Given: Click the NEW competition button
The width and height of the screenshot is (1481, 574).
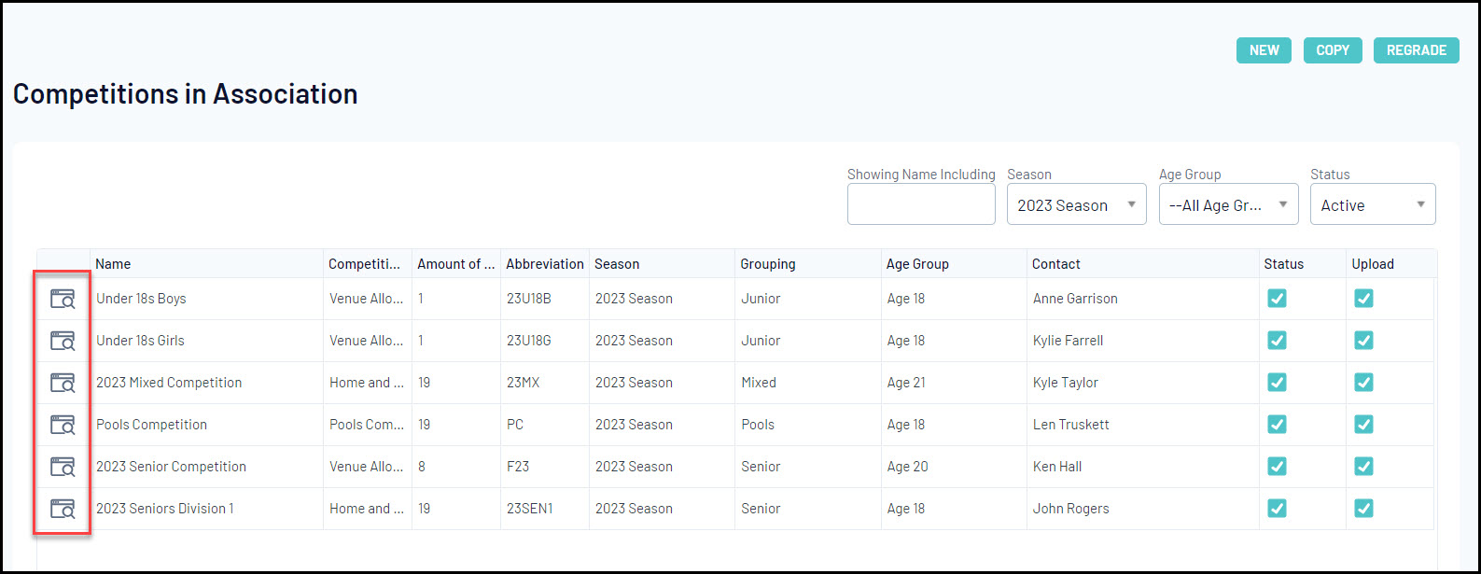Looking at the screenshot, I should 1264,50.
